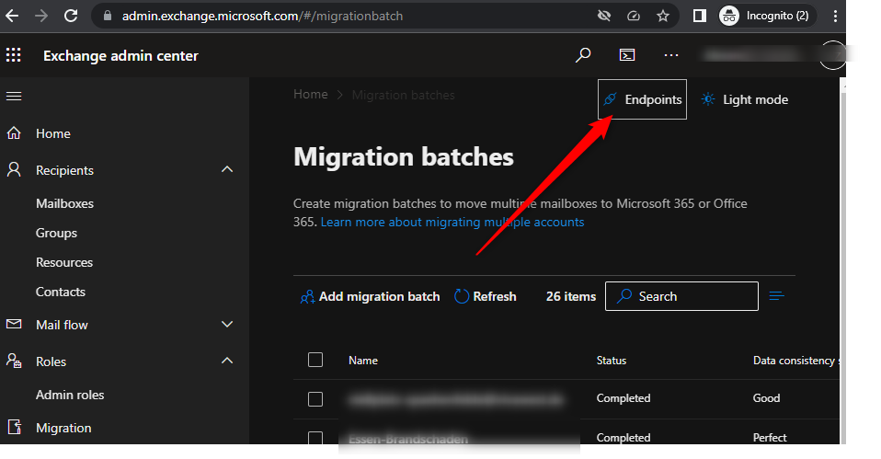Image resolution: width=881 pixels, height=459 pixels.
Task: Click the Refresh button
Action: pyautogui.click(x=485, y=296)
